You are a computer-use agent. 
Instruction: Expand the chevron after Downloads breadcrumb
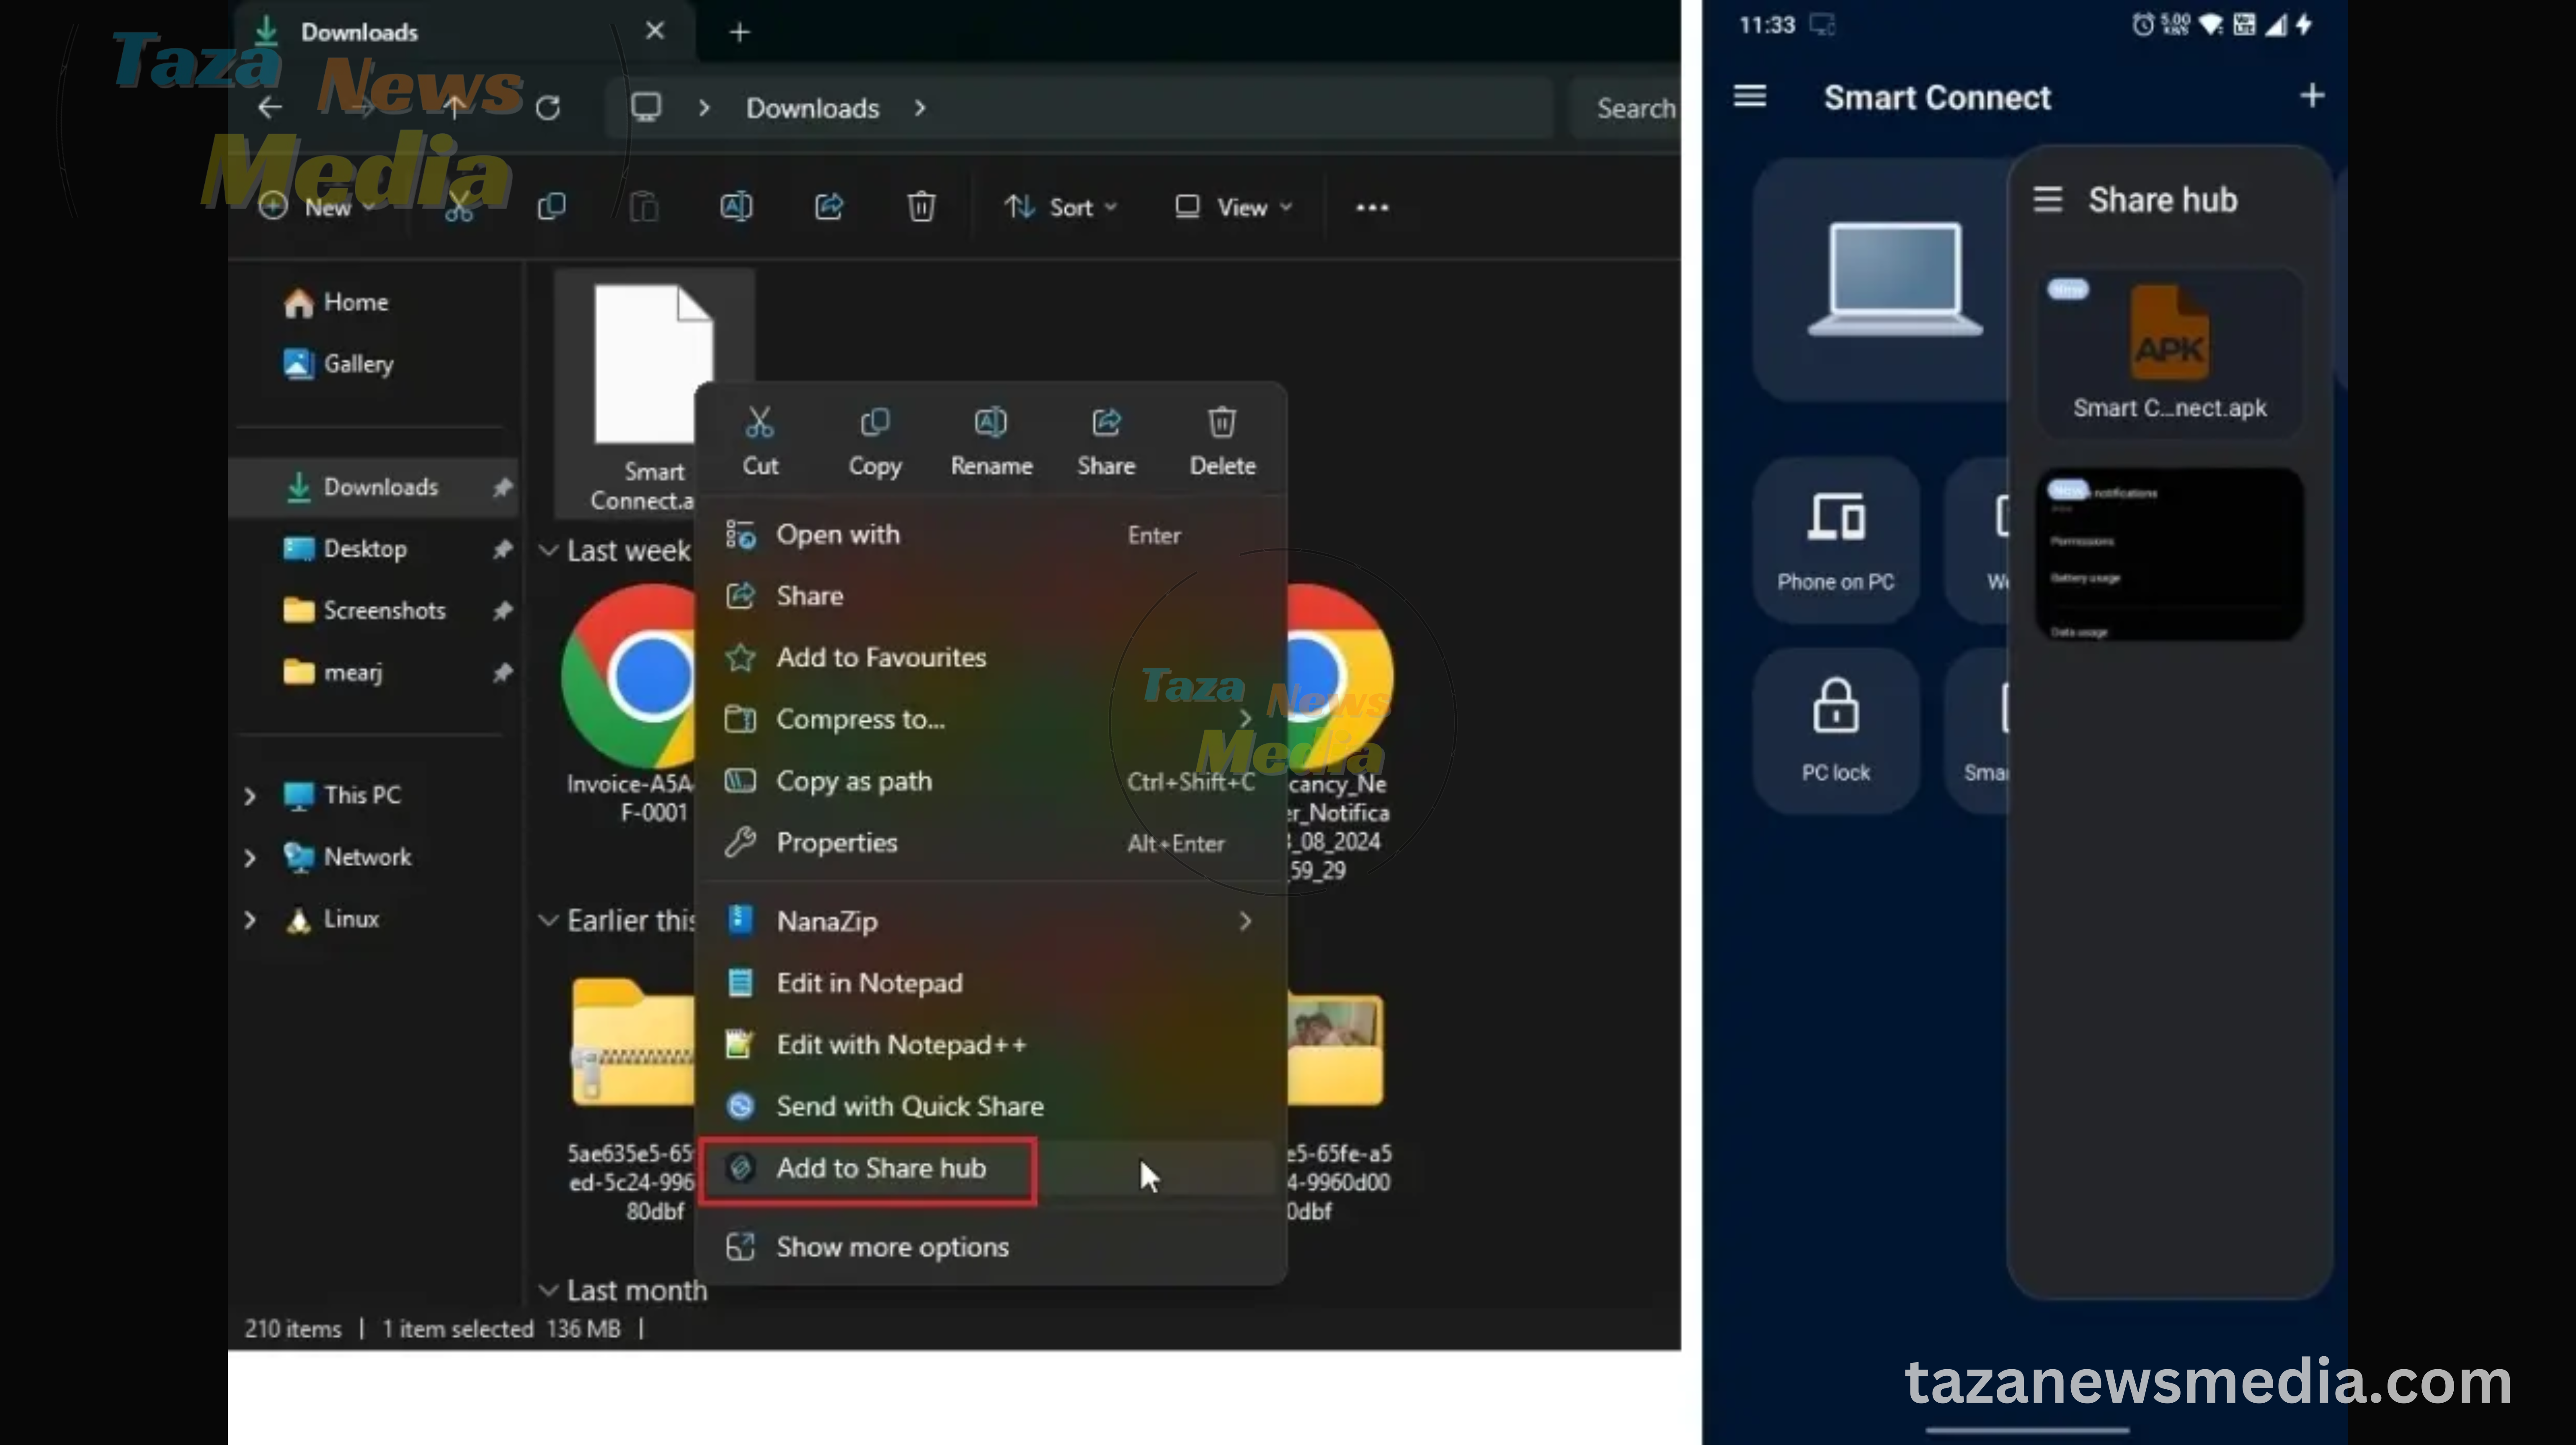tap(920, 108)
